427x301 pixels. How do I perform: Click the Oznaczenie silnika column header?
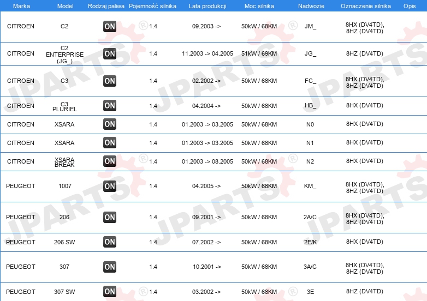coord(366,6)
